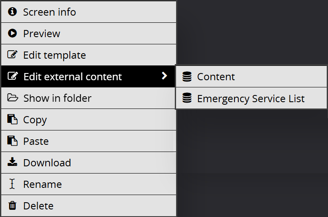328x217 pixels.
Task: Click the Edit template pencil icon
Action: pos(13,54)
